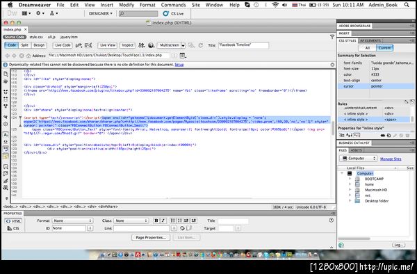Image resolution: width=417 pixels, height=274 pixels.
Task: Expand the Desktop folder tree item
Action: pyautogui.click(x=350, y=200)
